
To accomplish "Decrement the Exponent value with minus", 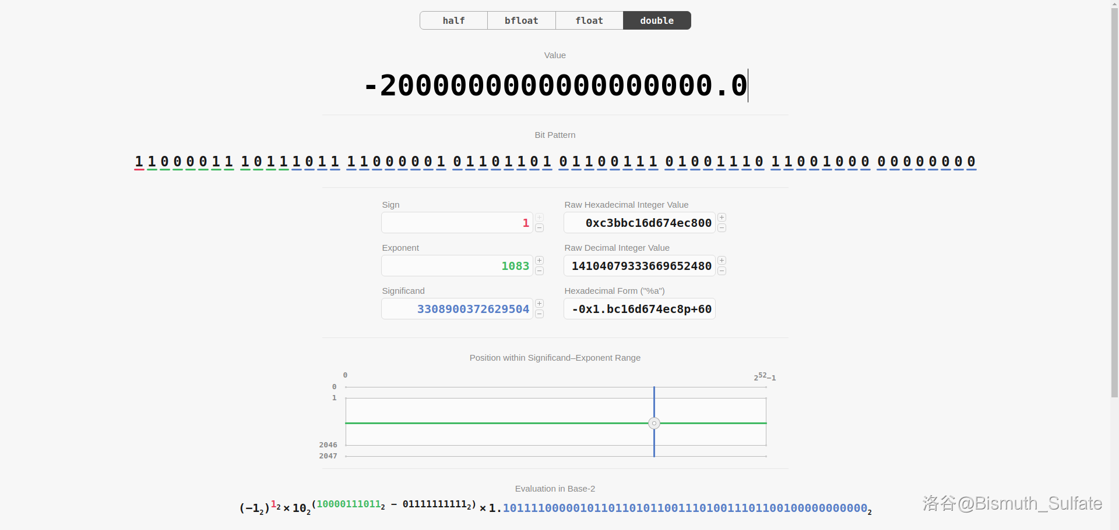I will click(x=539, y=271).
